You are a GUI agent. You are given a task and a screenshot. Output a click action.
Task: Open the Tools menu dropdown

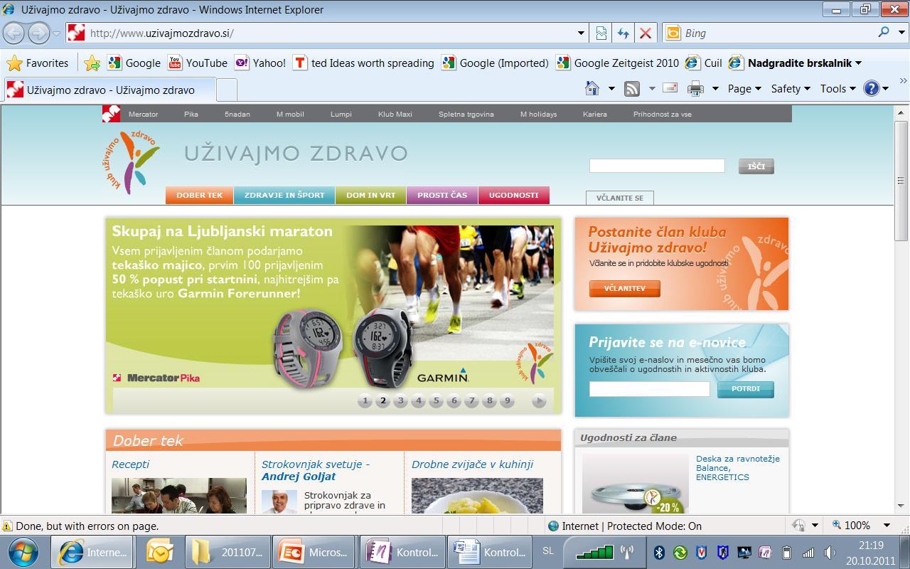pos(838,89)
